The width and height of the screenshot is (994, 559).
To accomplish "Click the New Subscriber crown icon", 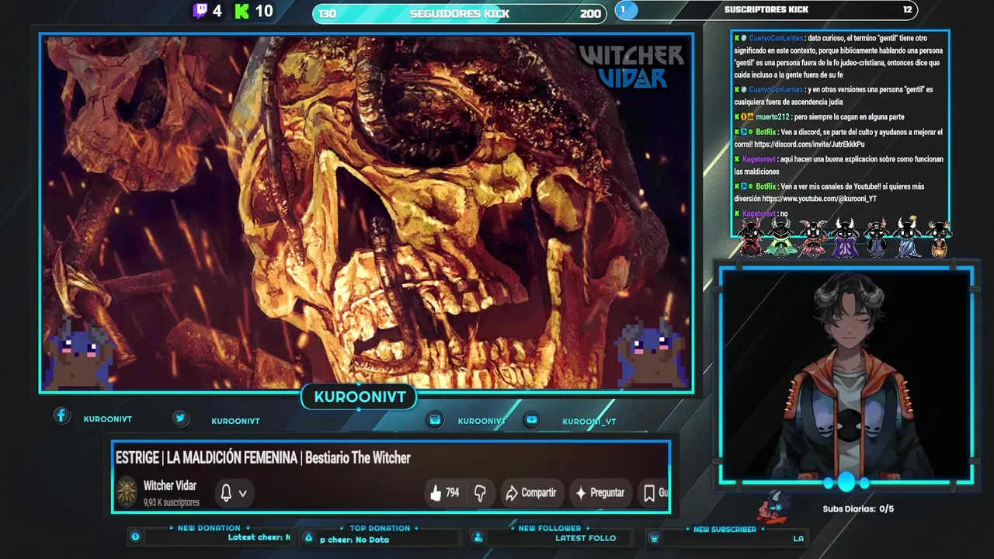I will 654,537.
